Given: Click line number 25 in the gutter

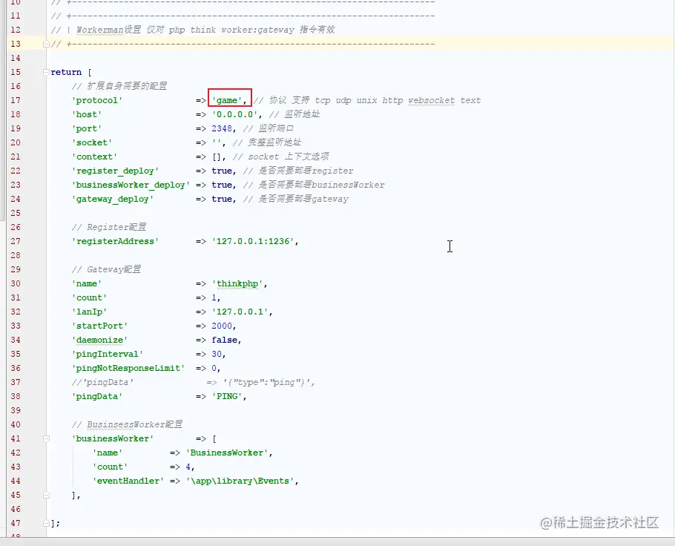Looking at the screenshot, I should click(x=16, y=213).
